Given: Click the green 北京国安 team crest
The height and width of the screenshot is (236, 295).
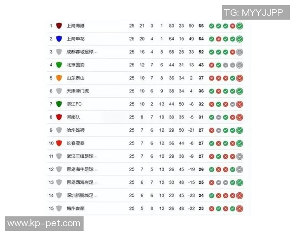Looking at the screenshot, I should point(59,65).
